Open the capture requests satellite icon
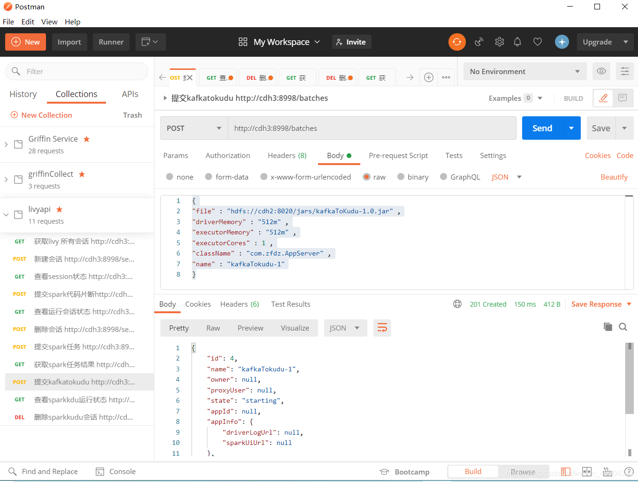Image resolution: width=638 pixels, height=482 pixels. point(479,42)
